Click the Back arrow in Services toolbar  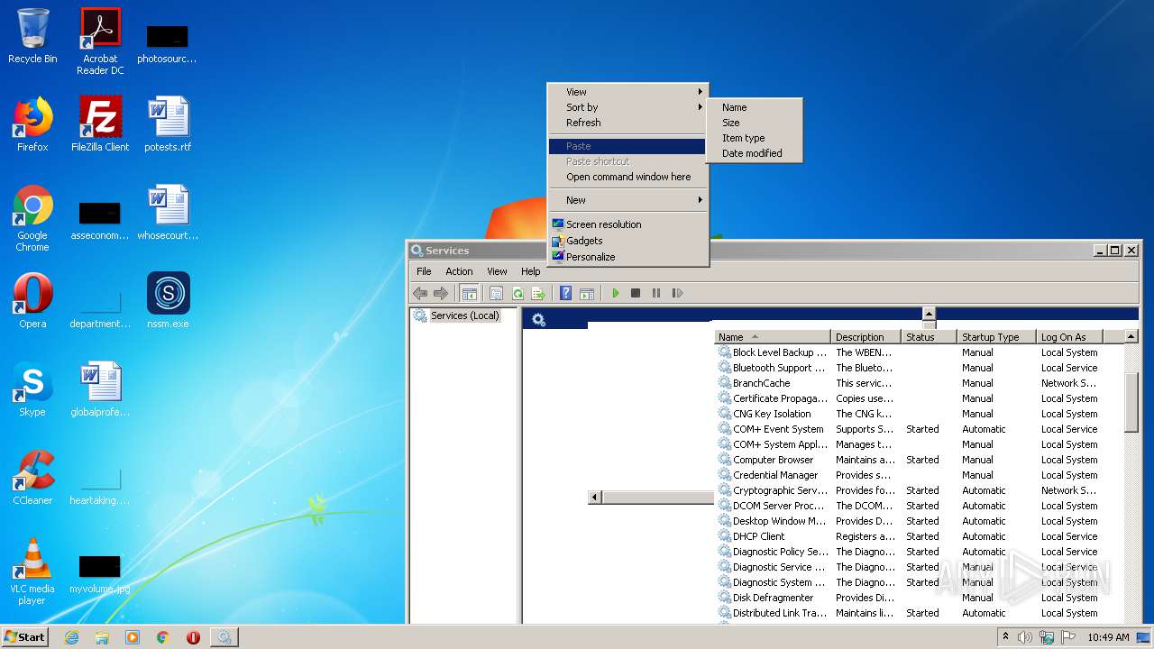[420, 293]
